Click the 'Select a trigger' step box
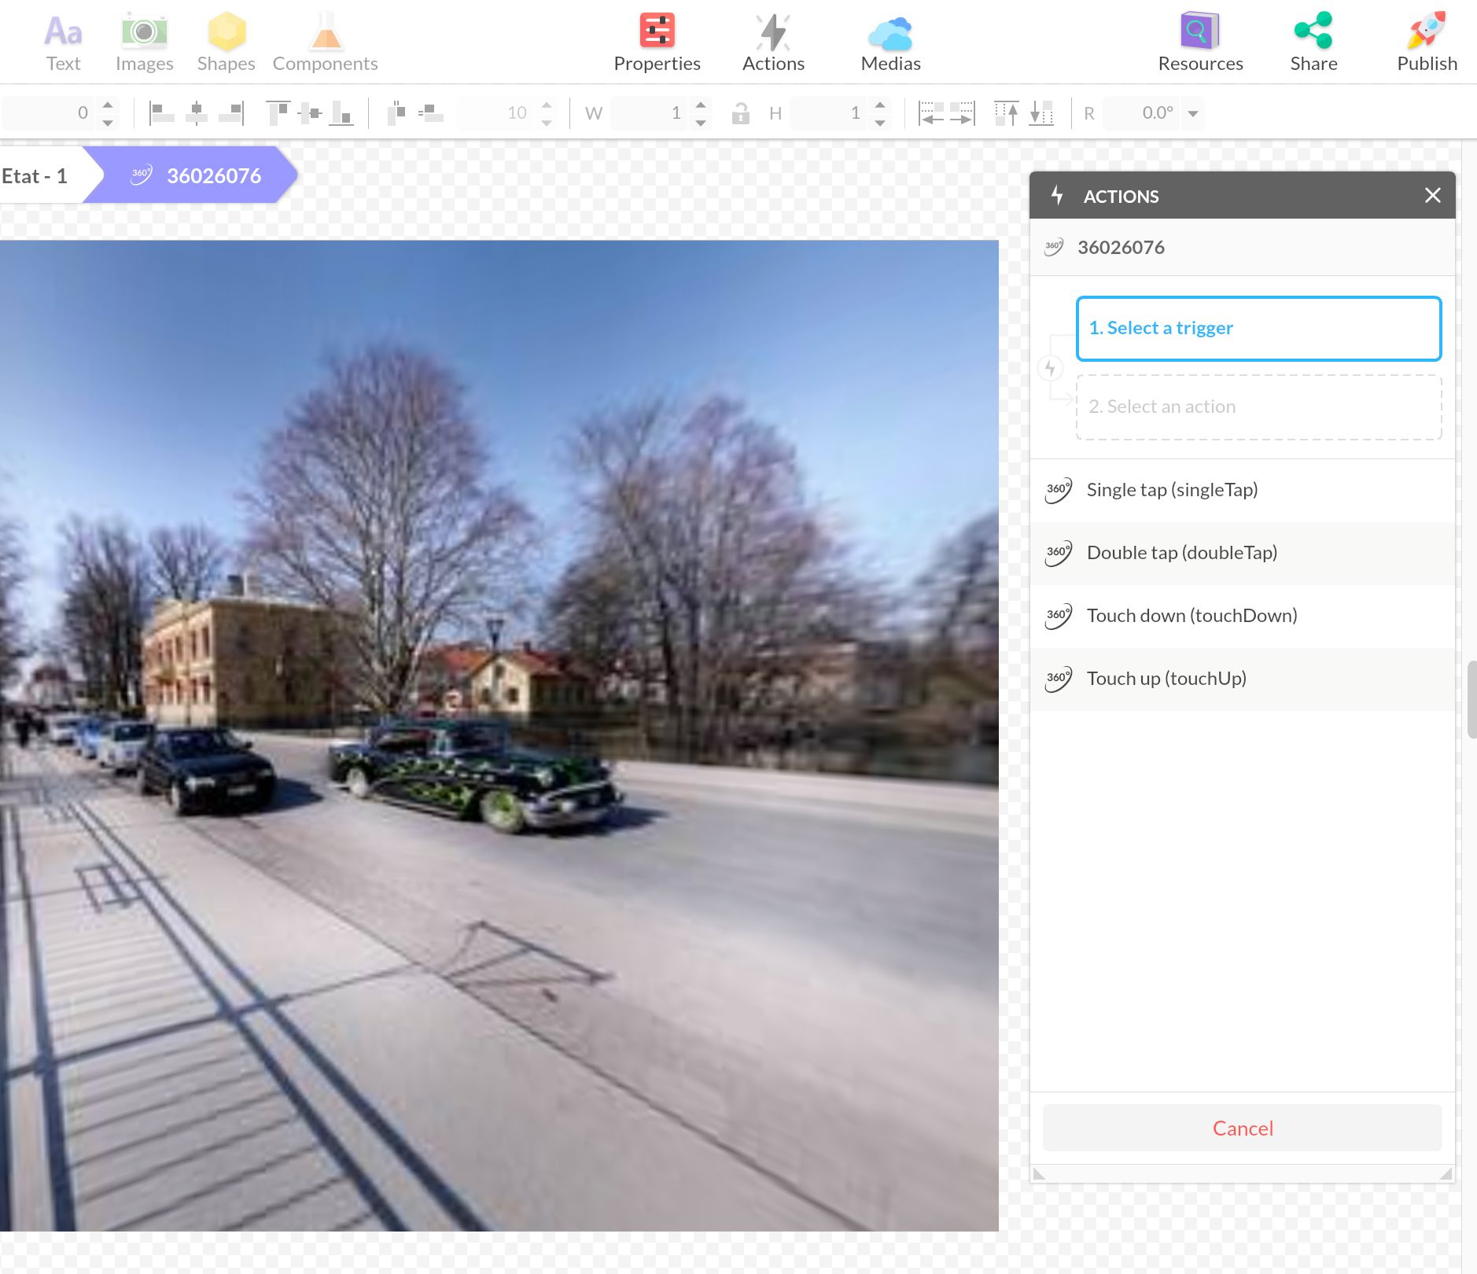This screenshot has width=1477, height=1274. pos(1258,328)
